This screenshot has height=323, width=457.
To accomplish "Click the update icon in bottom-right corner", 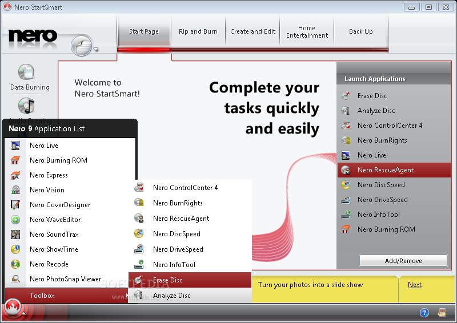I will tap(442, 313).
